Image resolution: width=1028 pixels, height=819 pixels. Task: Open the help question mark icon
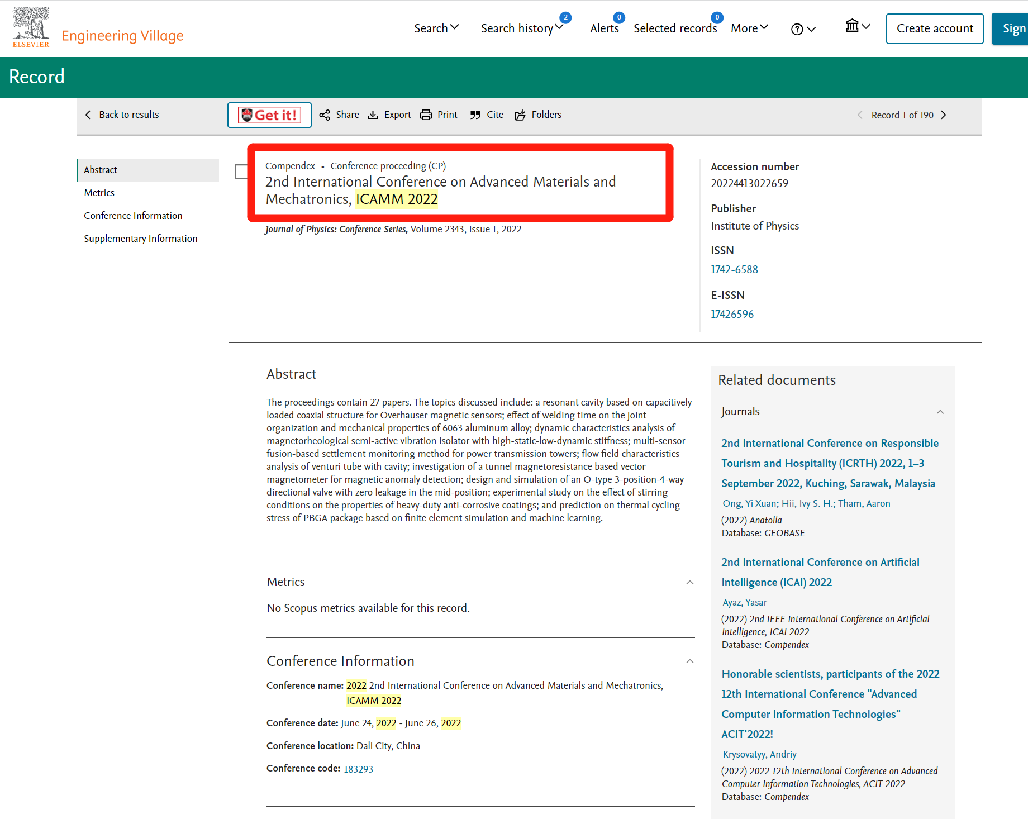tap(797, 29)
